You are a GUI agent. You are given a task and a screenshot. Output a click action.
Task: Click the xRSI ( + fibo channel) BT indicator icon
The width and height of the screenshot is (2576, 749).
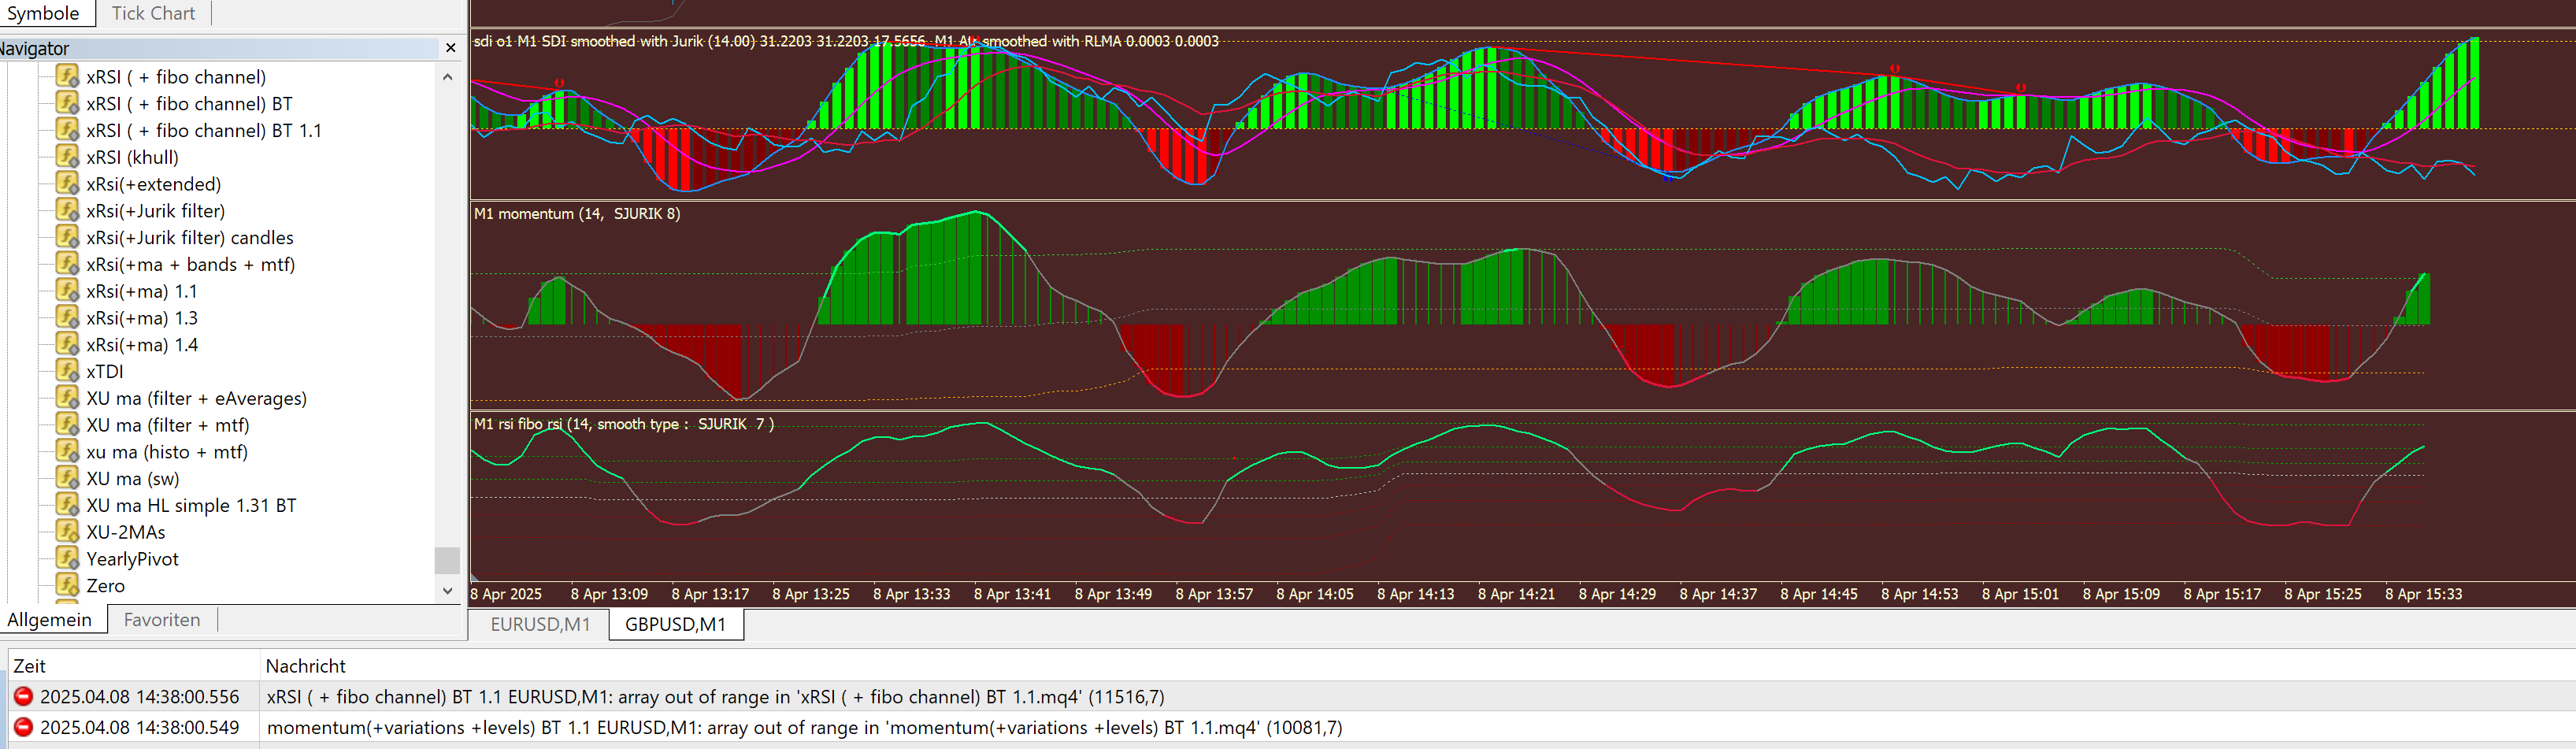tap(67, 103)
